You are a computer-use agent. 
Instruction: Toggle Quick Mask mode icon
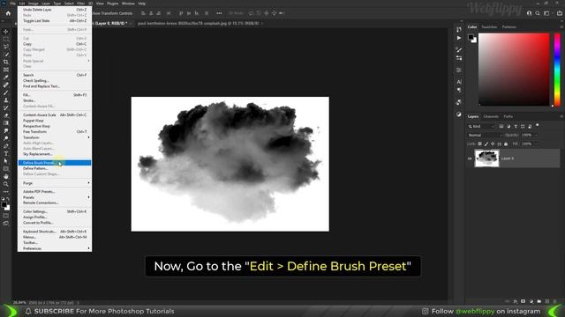(6, 216)
